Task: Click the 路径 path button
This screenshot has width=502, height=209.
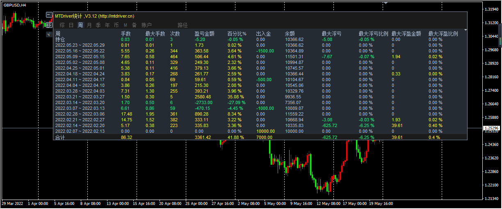Action: (183, 25)
